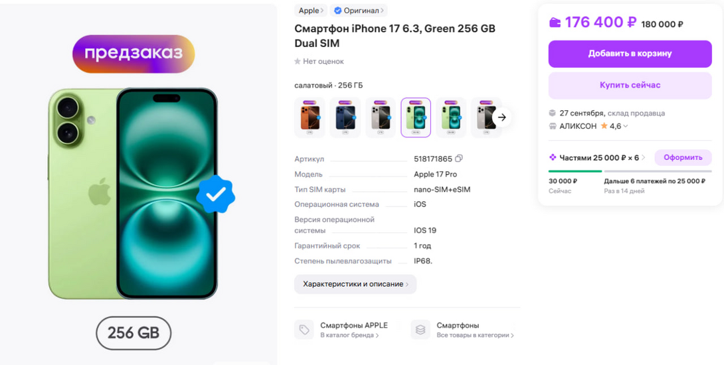Image resolution: width=724 pixels, height=365 pixels.
Task: Select the dark blue iPhone variant thumbnail
Action: point(345,117)
